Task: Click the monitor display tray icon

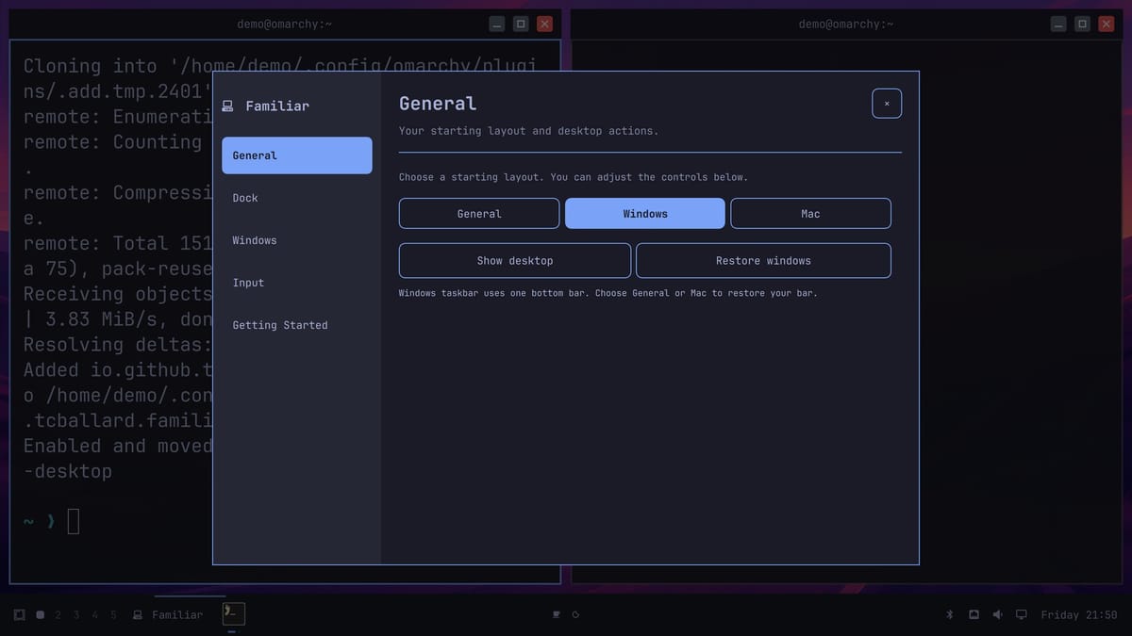Action: [1021, 614]
